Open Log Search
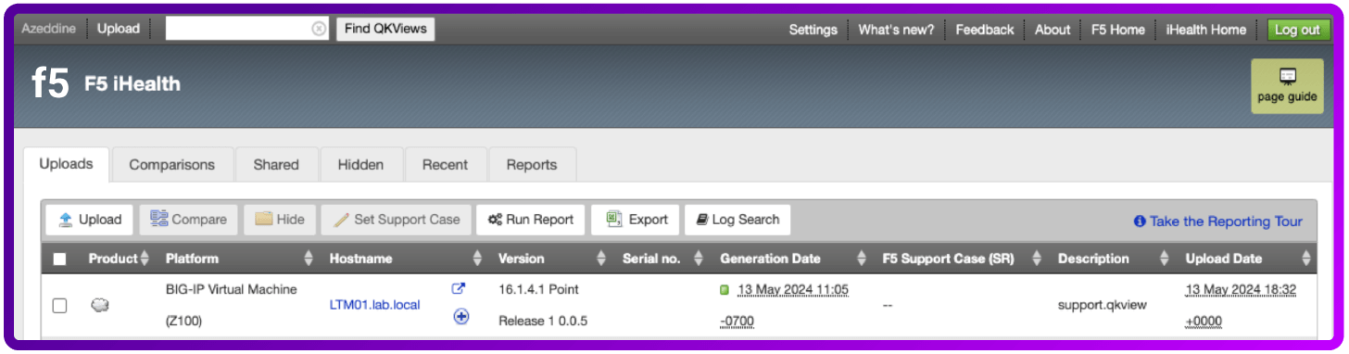 click(738, 220)
